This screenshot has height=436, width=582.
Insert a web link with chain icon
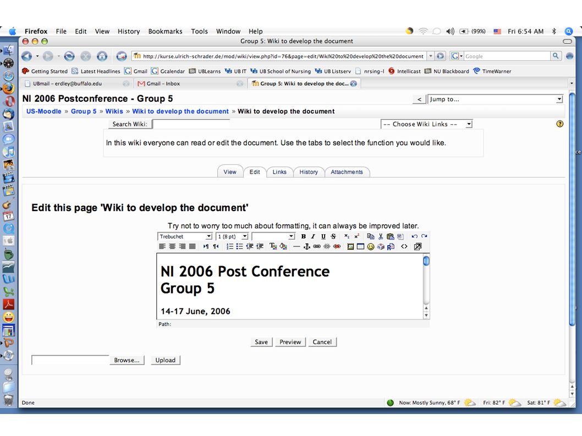coord(317,246)
